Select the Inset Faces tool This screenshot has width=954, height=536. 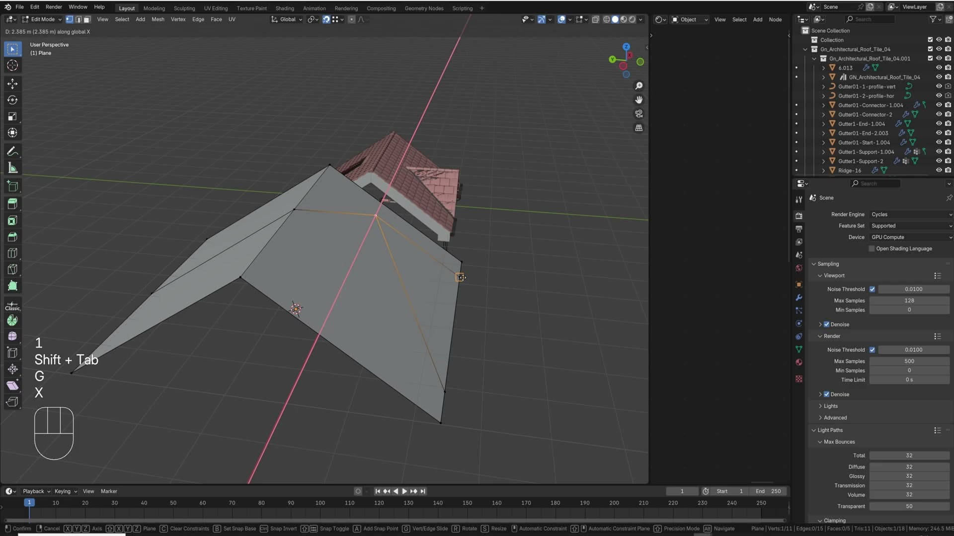(x=12, y=220)
